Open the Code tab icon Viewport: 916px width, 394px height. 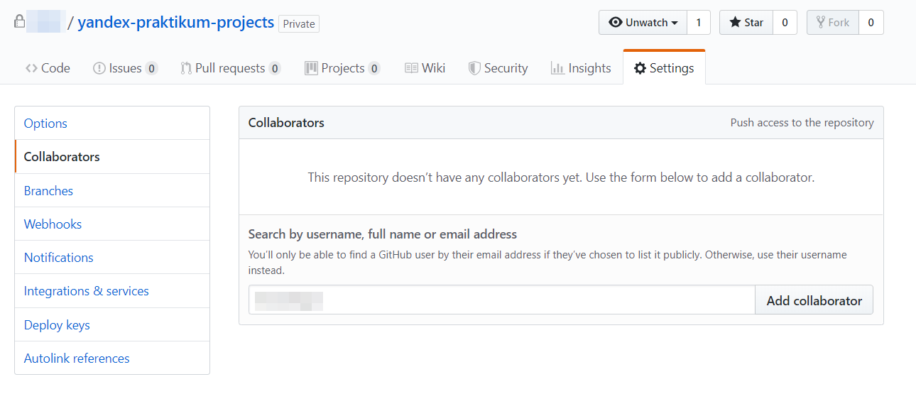[31, 68]
